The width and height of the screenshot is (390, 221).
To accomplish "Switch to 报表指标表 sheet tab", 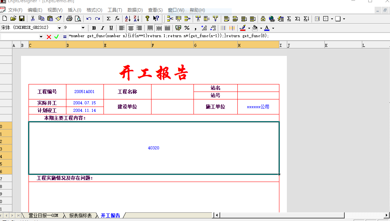I will point(80,215).
